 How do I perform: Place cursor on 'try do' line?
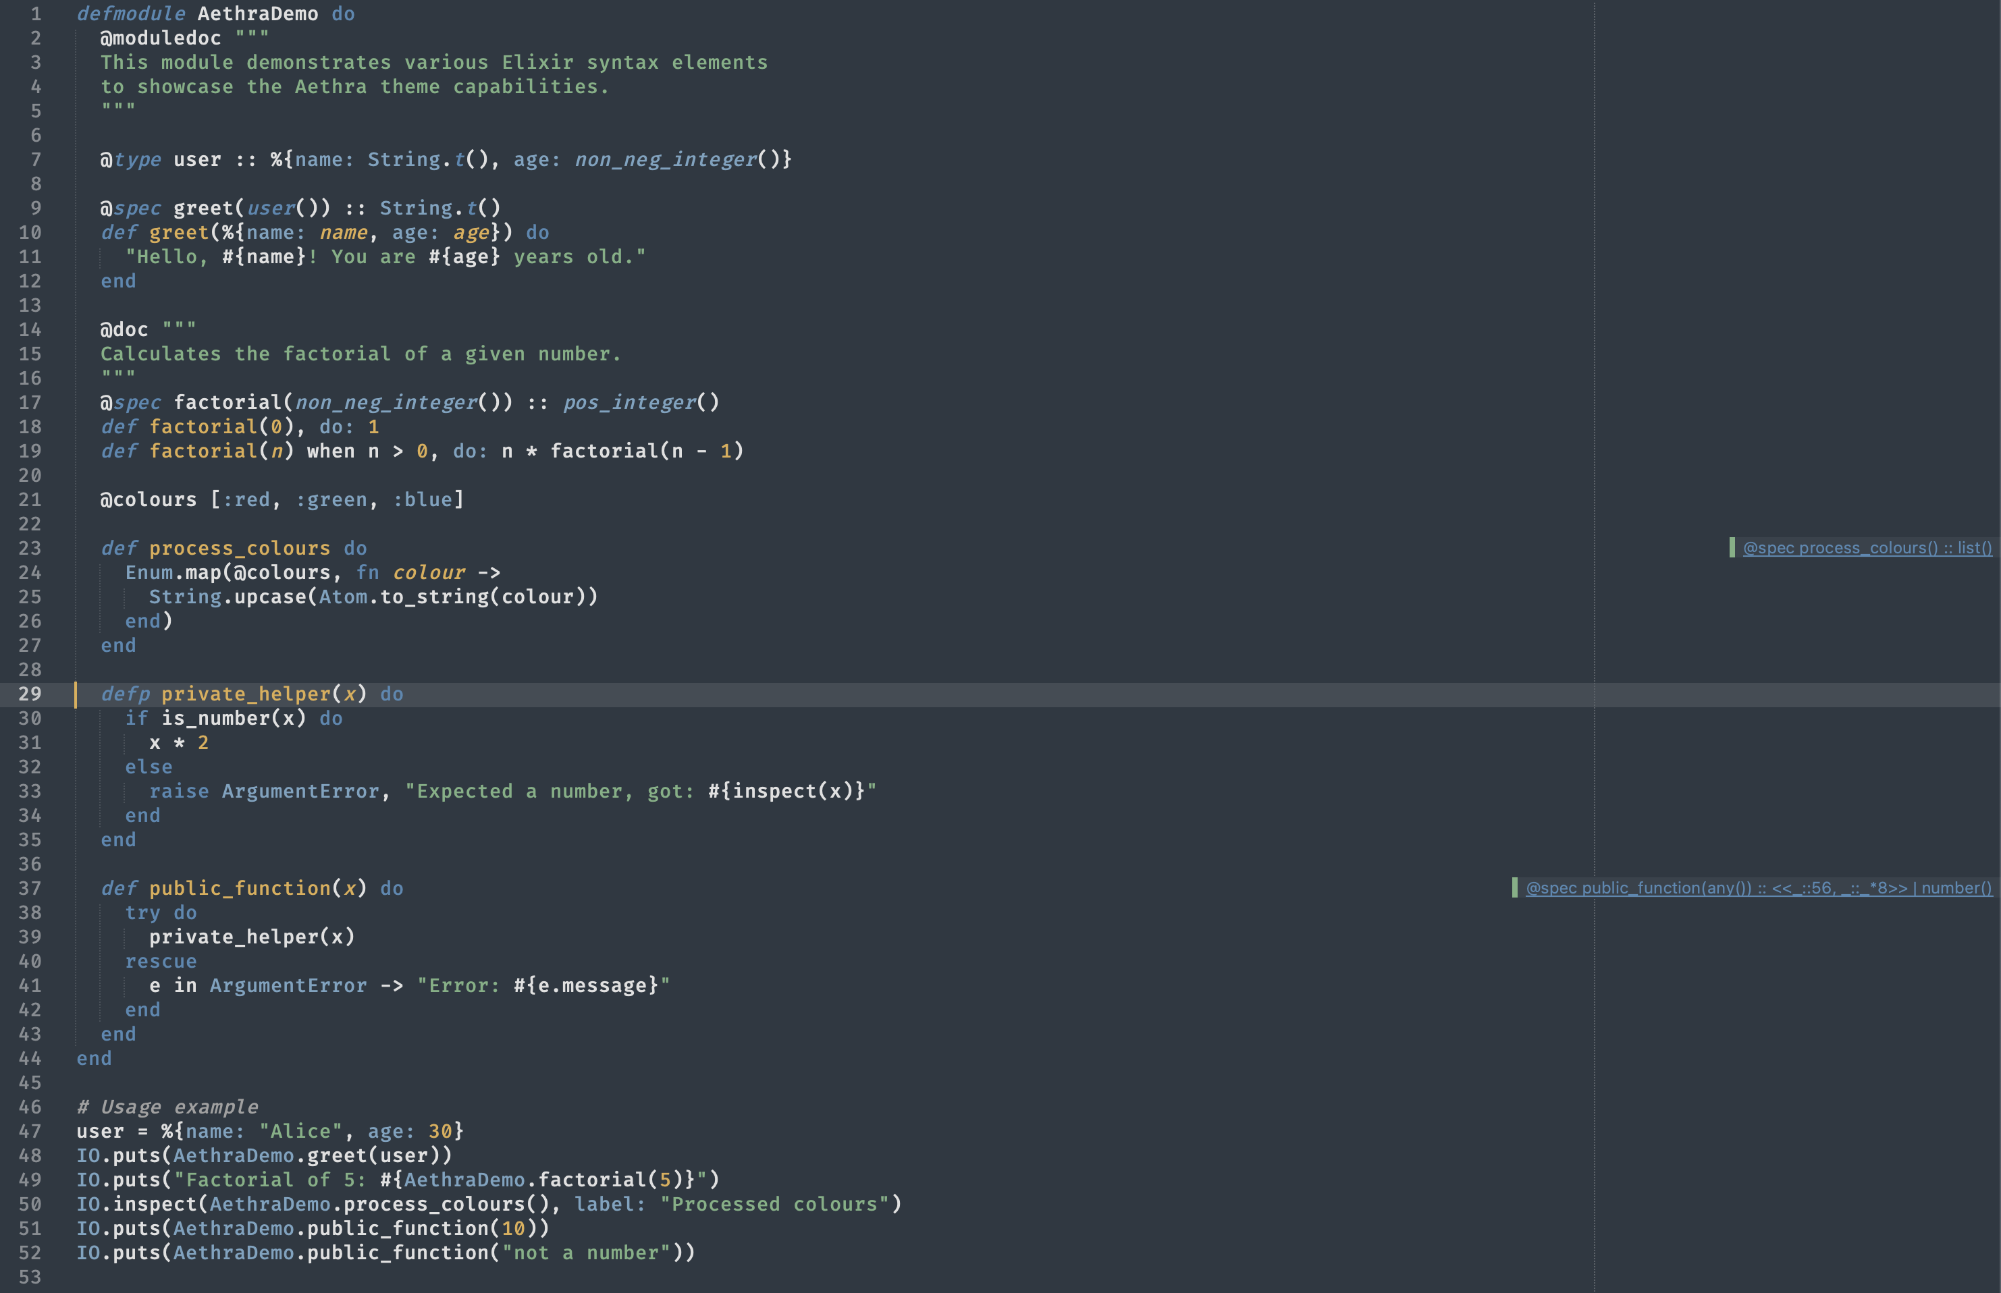point(161,912)
